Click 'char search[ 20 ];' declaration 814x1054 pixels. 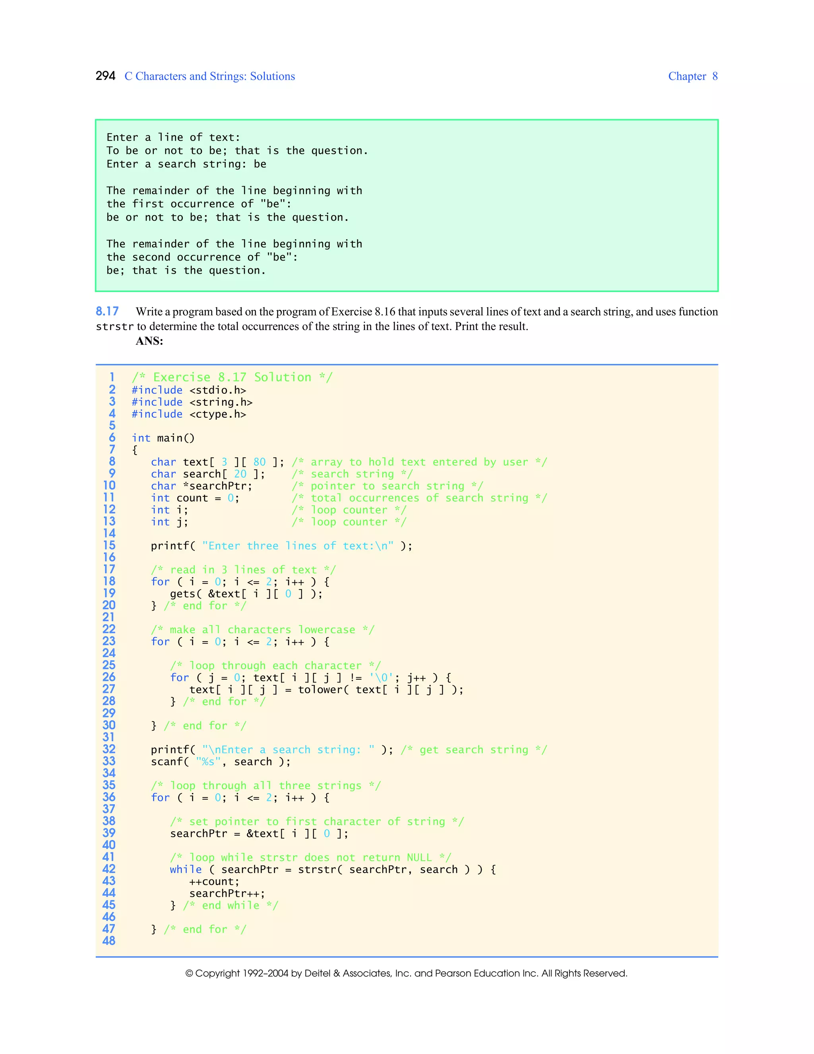coord(208,474)
